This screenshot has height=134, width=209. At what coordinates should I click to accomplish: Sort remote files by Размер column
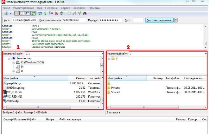click(x=155, y=78)
